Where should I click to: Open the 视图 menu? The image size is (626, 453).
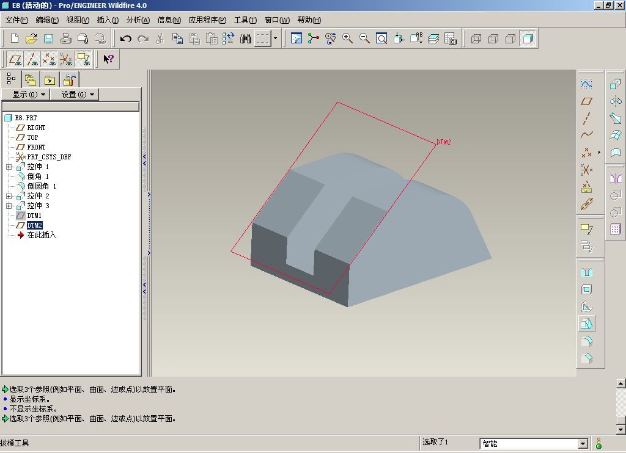tap(78, 20)
